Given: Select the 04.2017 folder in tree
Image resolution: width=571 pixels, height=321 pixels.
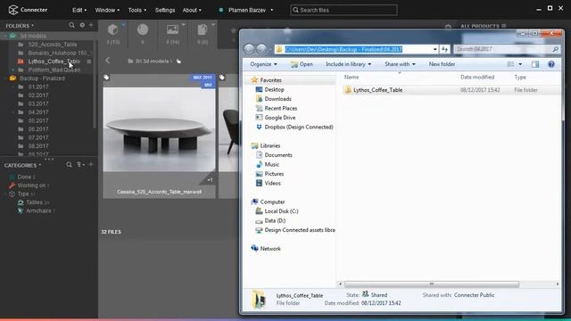Looking at the screenshot, I should 38,112.
